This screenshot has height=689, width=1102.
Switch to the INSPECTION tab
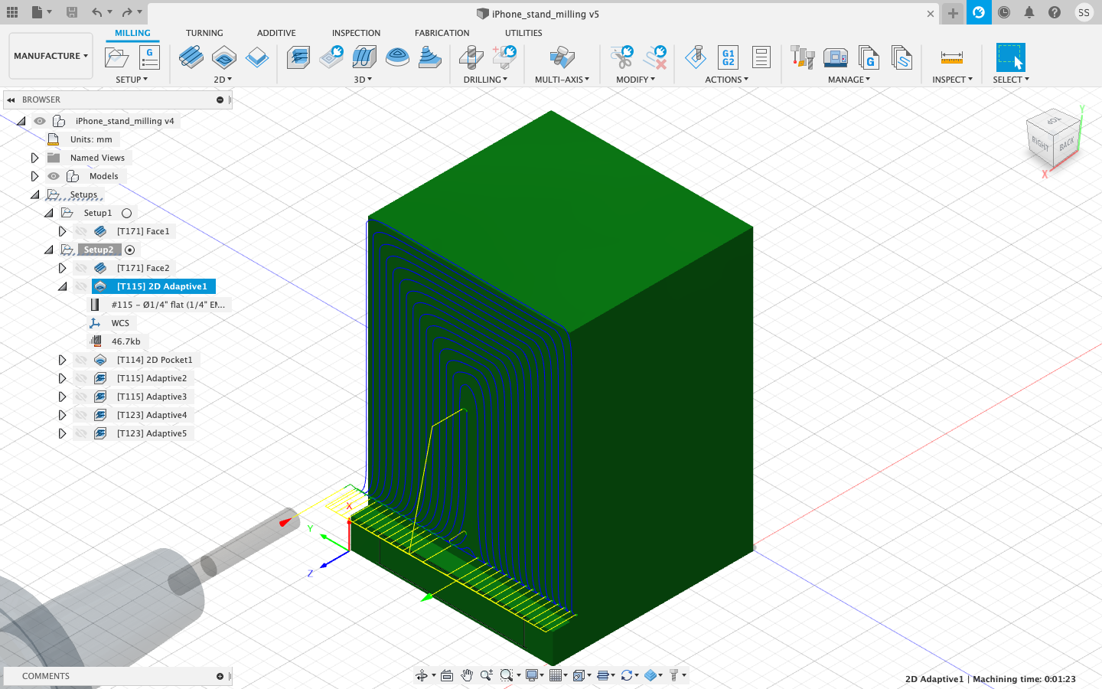pos(356,33)
